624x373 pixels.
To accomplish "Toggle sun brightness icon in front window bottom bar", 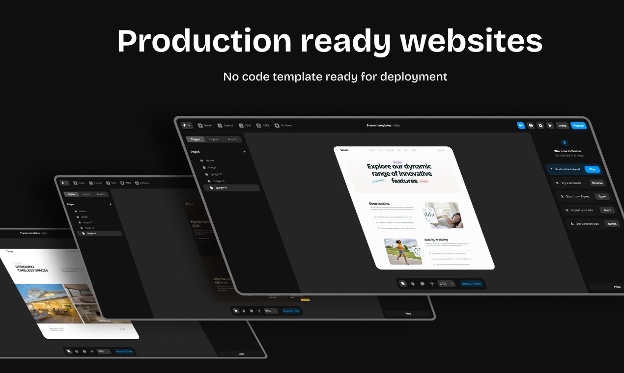I will (432, 284).
